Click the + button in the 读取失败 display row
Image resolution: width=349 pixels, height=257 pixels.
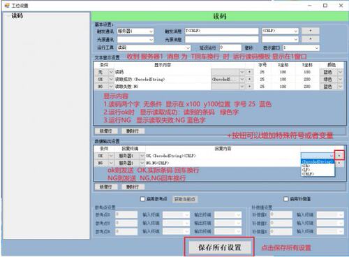249,87
